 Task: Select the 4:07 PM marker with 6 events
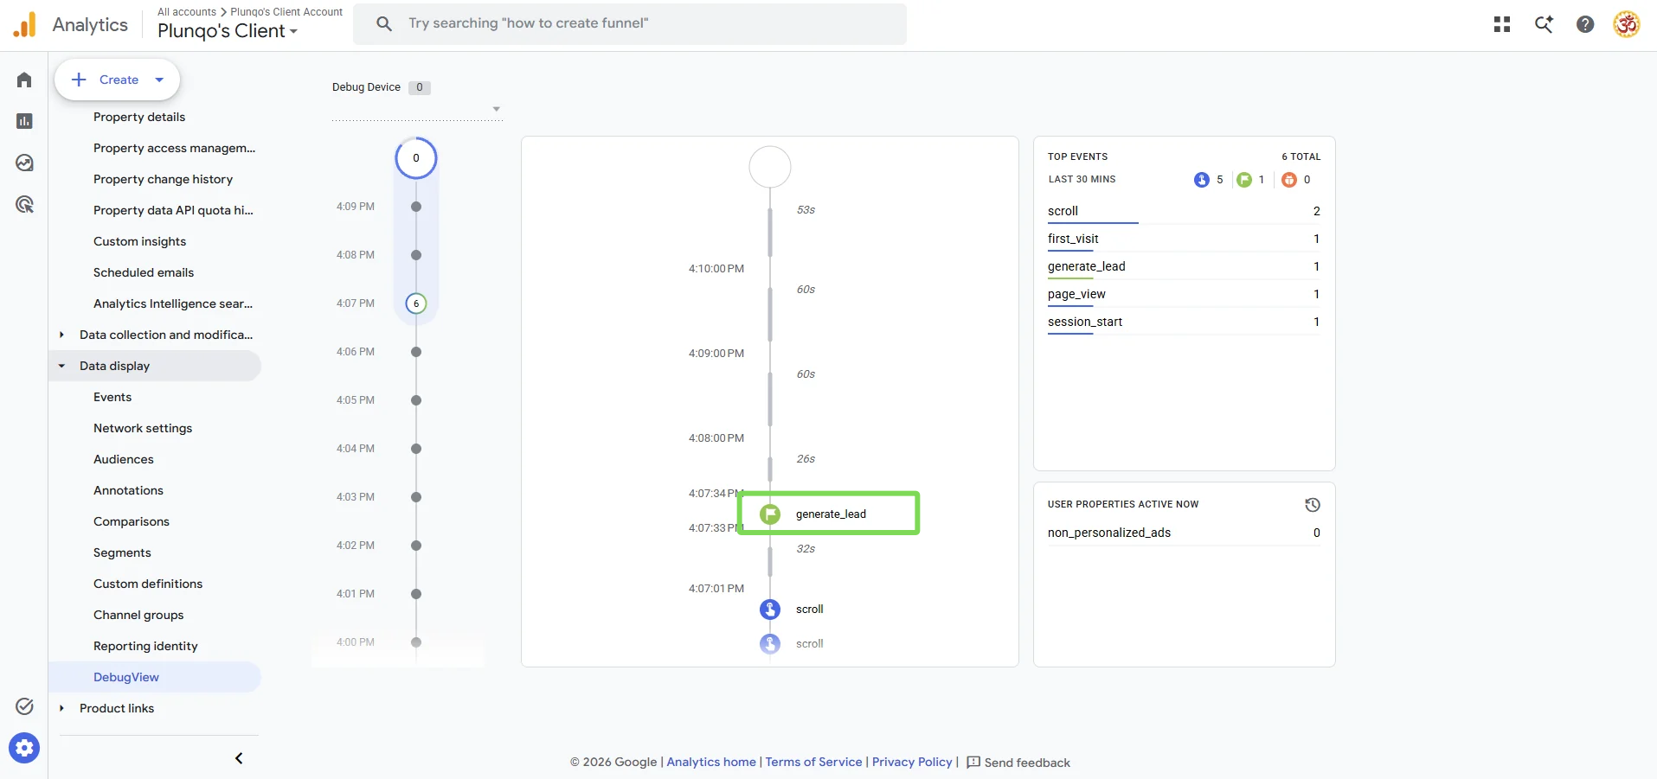tap(416, 303)
